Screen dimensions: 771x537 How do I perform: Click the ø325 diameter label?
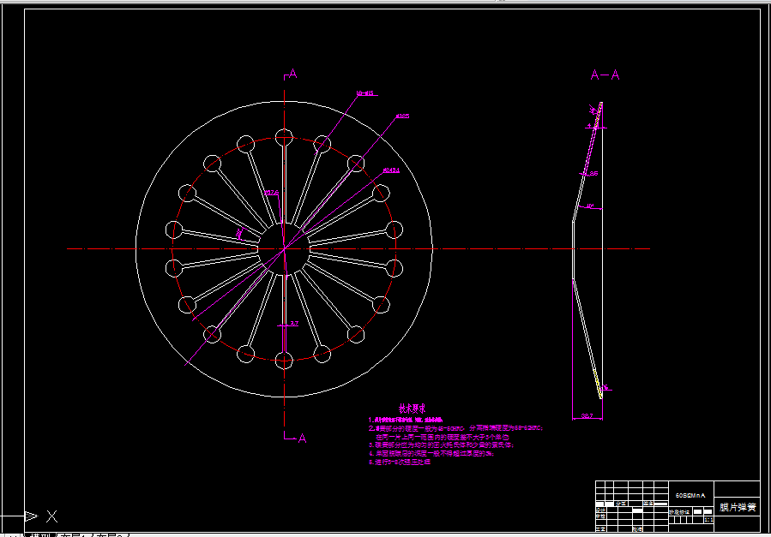403,116
